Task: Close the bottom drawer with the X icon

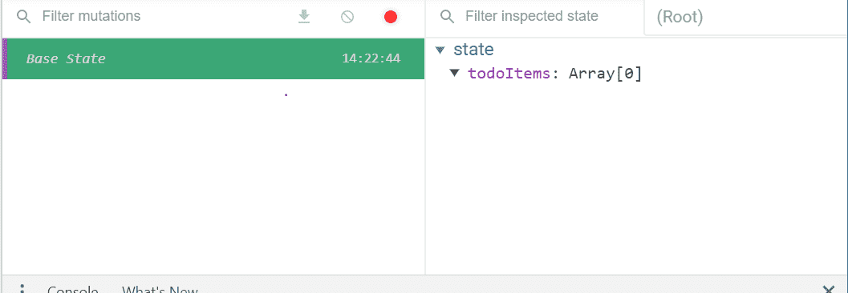Action: (828, 290)
